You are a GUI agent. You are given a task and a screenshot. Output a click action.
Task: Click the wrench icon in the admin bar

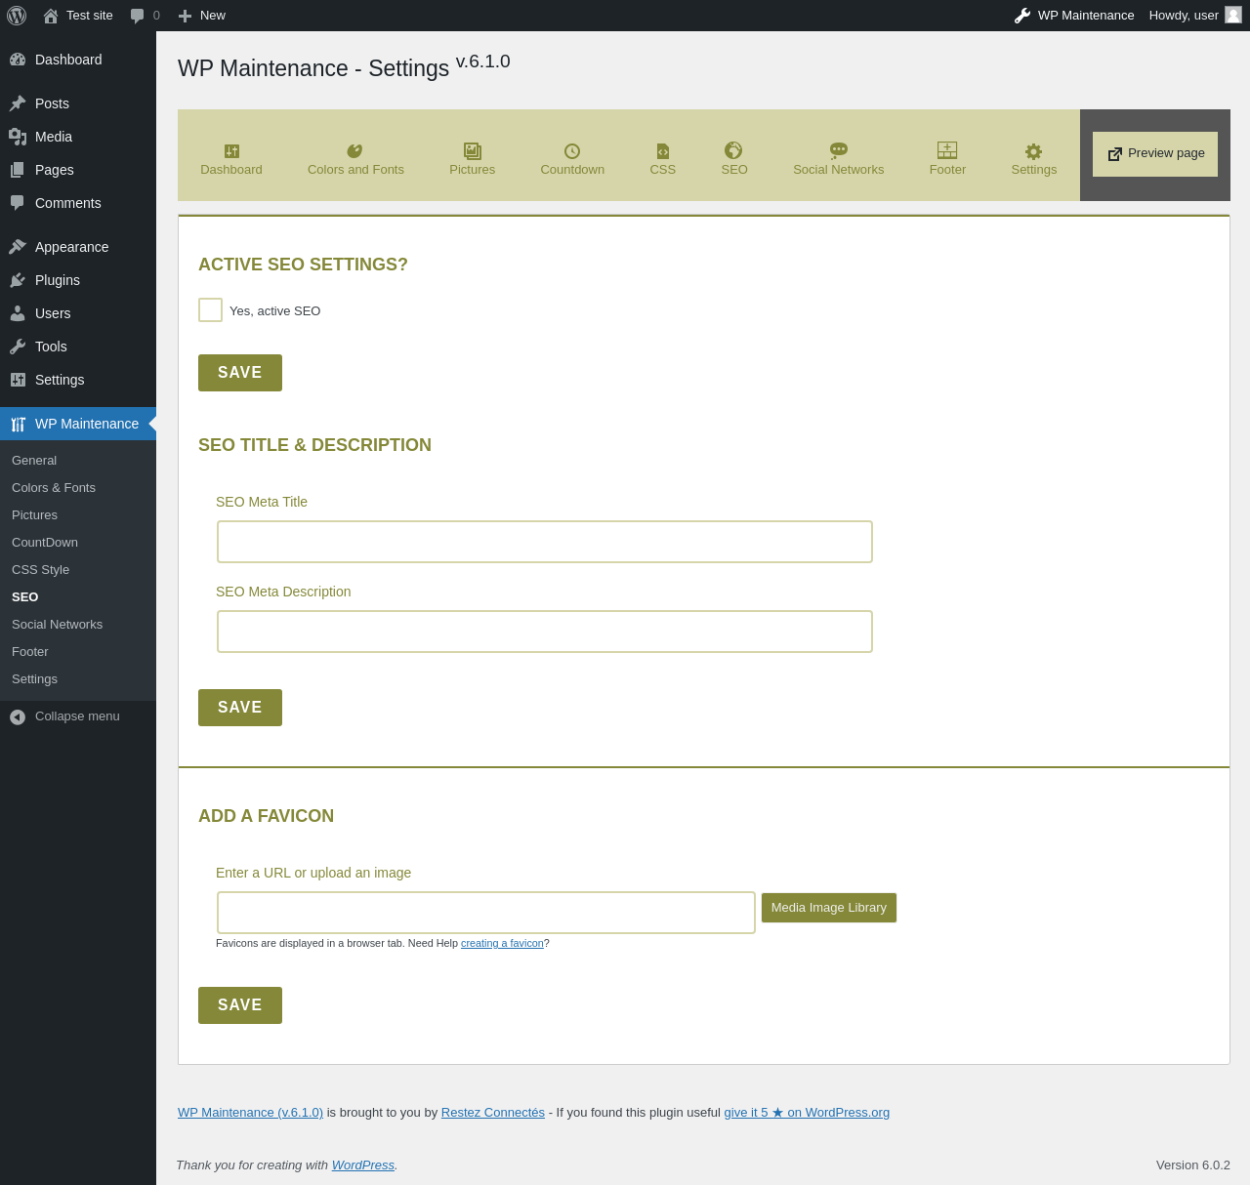1022,16
